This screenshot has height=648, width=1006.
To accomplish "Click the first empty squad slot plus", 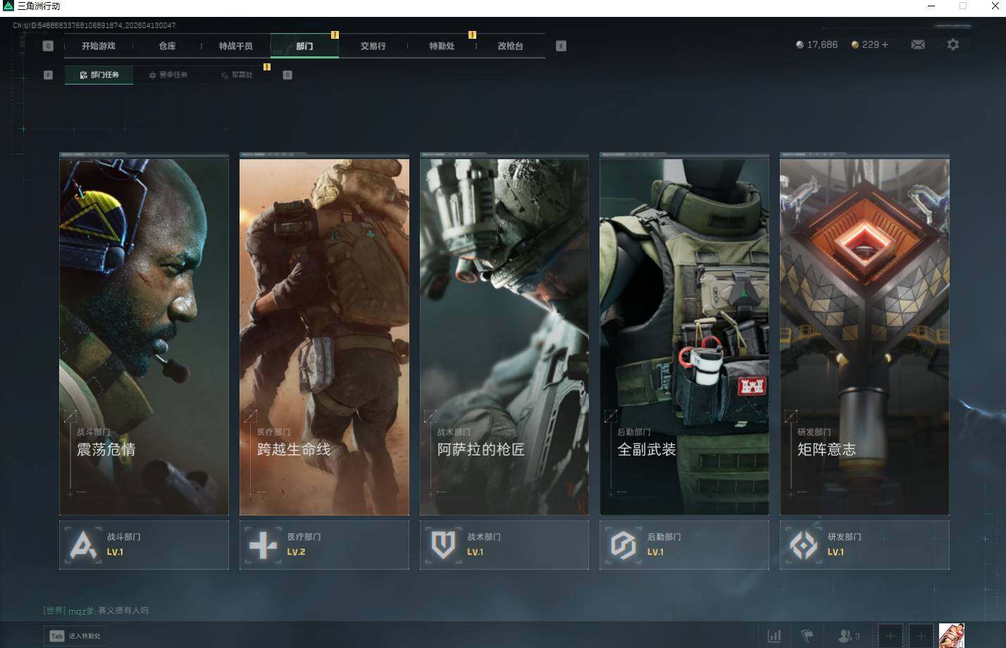I will 890,636.
